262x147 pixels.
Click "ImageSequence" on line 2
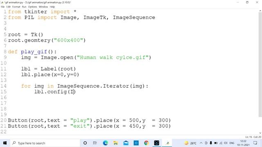pyautogui.click(x=134, y=18)
